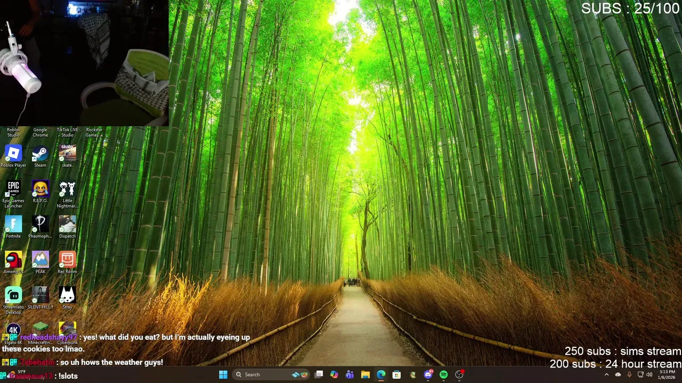Open Phasmophobia desktop icon
Viewport: 682px width, 383px height.
click(40, 227)
